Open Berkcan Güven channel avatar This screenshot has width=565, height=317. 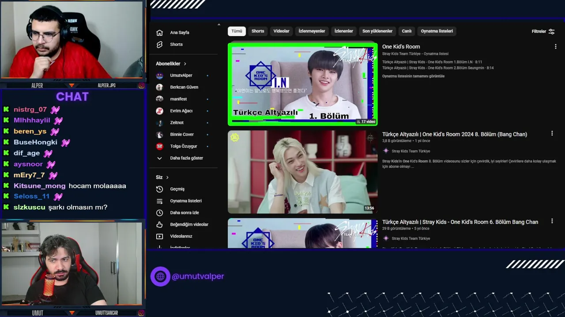(x=159, y=87)
